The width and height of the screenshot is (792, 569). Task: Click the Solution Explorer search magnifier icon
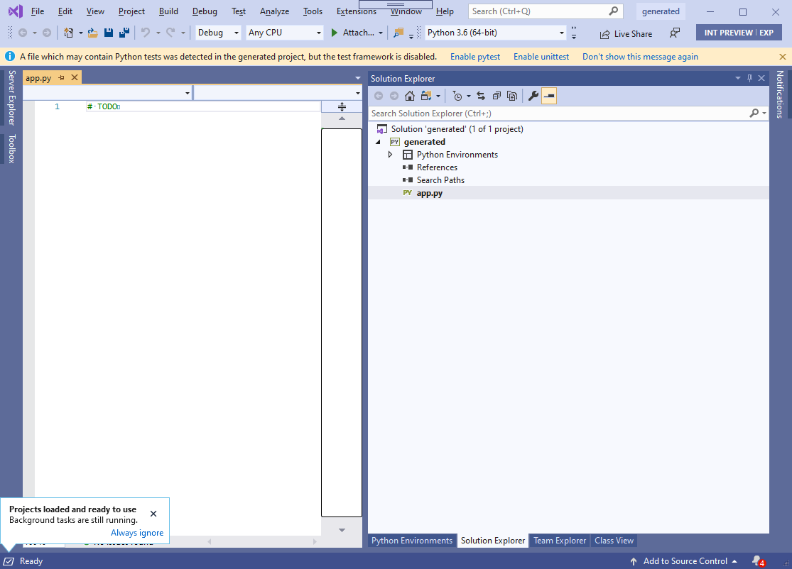(x=754, y=114)
